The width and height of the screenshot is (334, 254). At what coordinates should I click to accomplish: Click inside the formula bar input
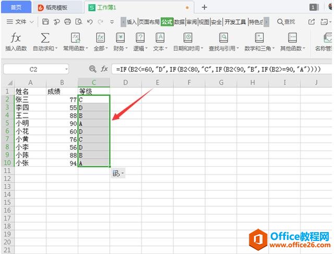pos(219,69)
